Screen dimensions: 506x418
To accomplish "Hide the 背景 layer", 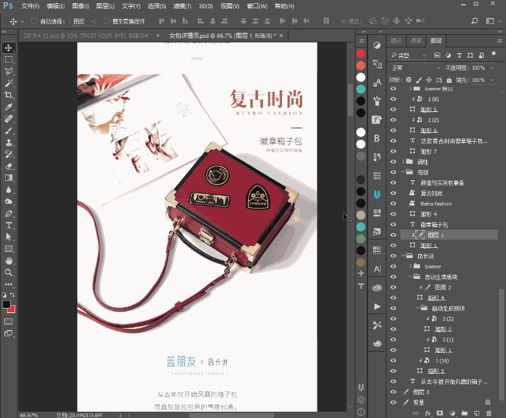I will [393, 402].
